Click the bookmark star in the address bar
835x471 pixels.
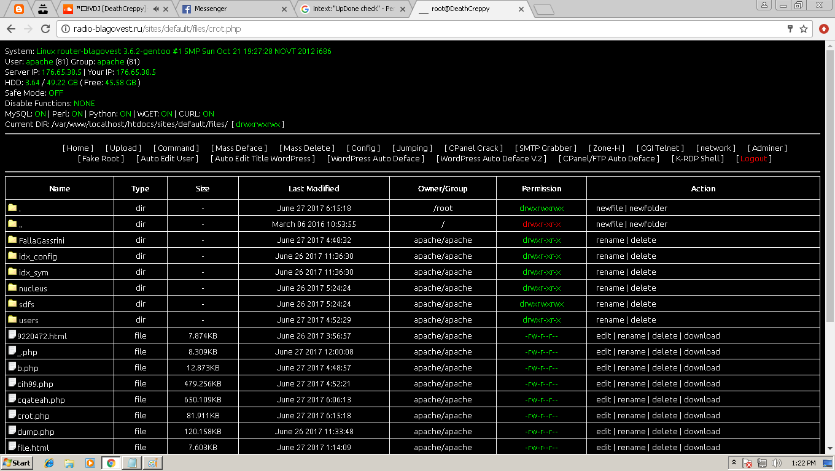804,28
